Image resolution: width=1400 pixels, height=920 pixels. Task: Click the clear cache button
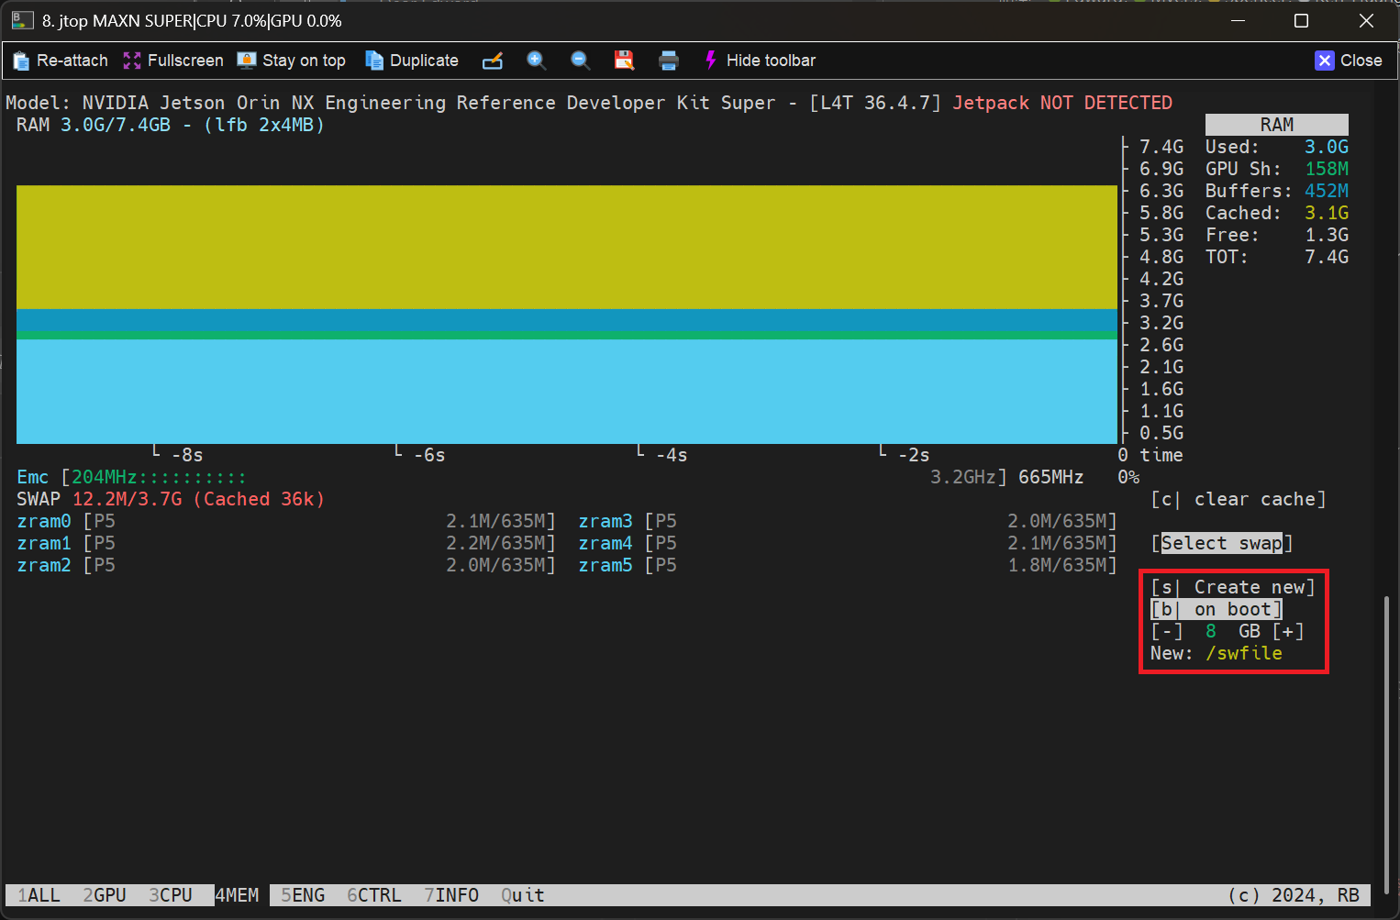click(x=1238, y=499)
